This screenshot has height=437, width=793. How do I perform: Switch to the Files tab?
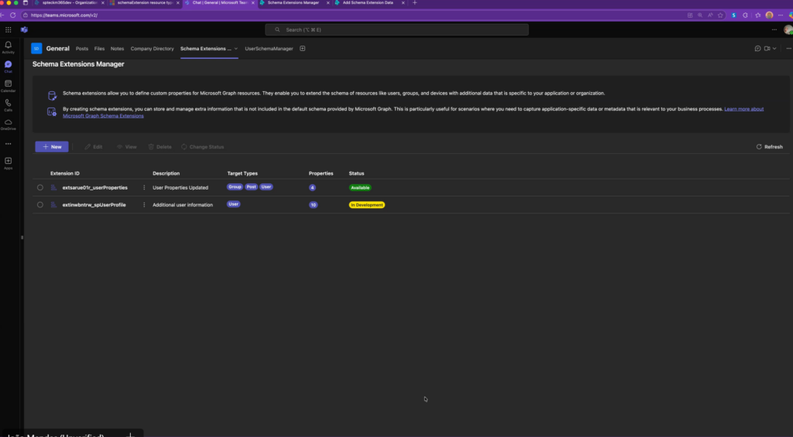coord(99,49)
